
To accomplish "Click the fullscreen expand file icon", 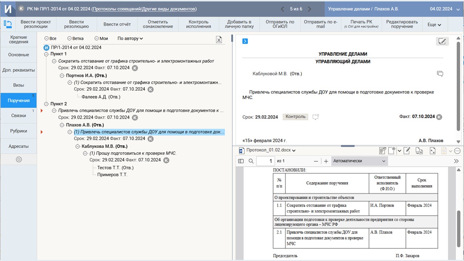I will [432, 151].
